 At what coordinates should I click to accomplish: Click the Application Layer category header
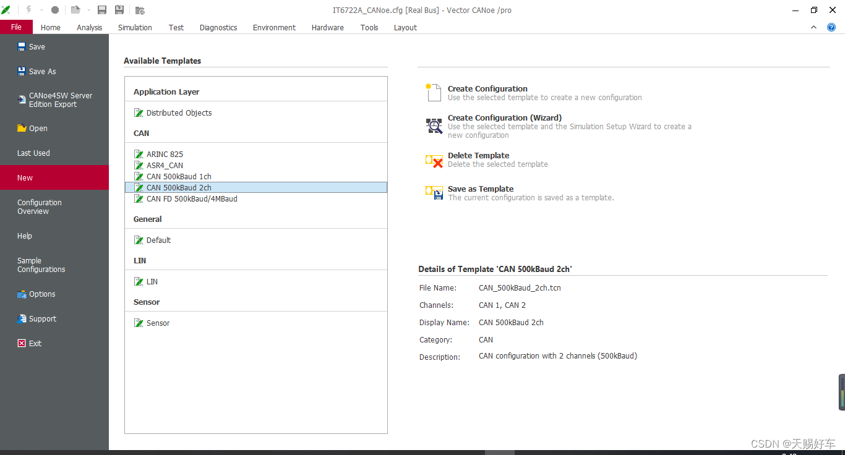166,91
